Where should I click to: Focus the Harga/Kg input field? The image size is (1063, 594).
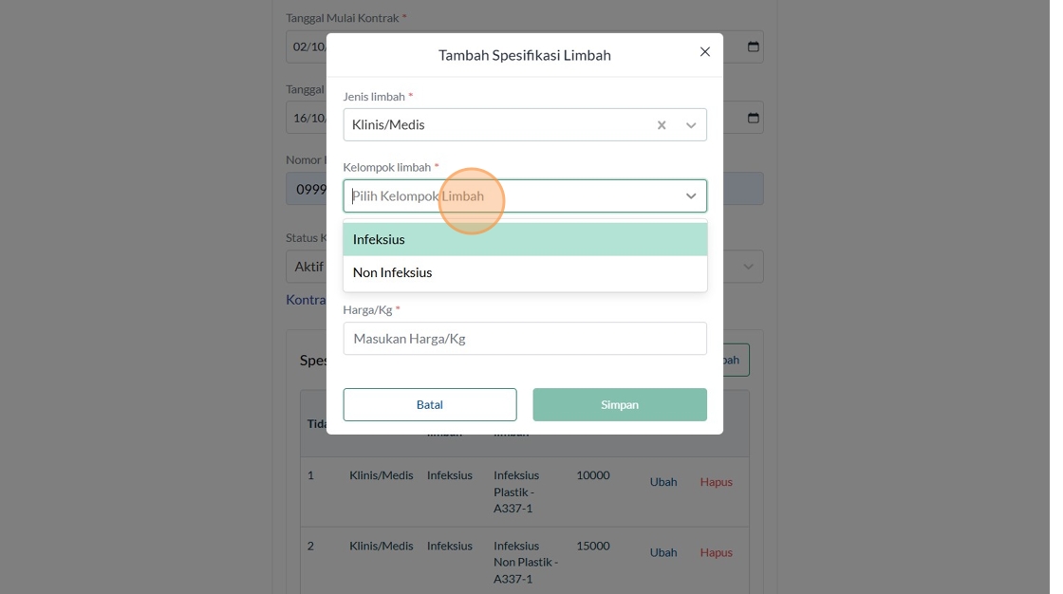[x=525, y=339]
